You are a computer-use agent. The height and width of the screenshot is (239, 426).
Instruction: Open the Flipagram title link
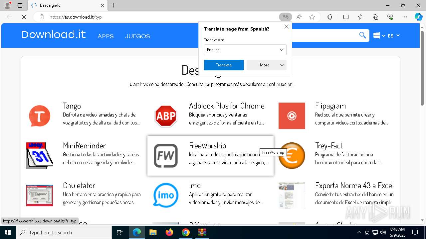pyautogui.click(x=330, y=106)
